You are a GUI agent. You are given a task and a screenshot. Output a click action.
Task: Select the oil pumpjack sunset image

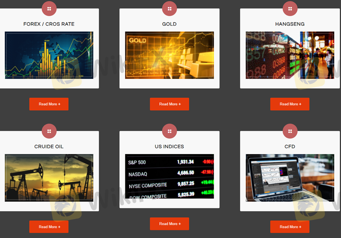(x=49, y=178)
